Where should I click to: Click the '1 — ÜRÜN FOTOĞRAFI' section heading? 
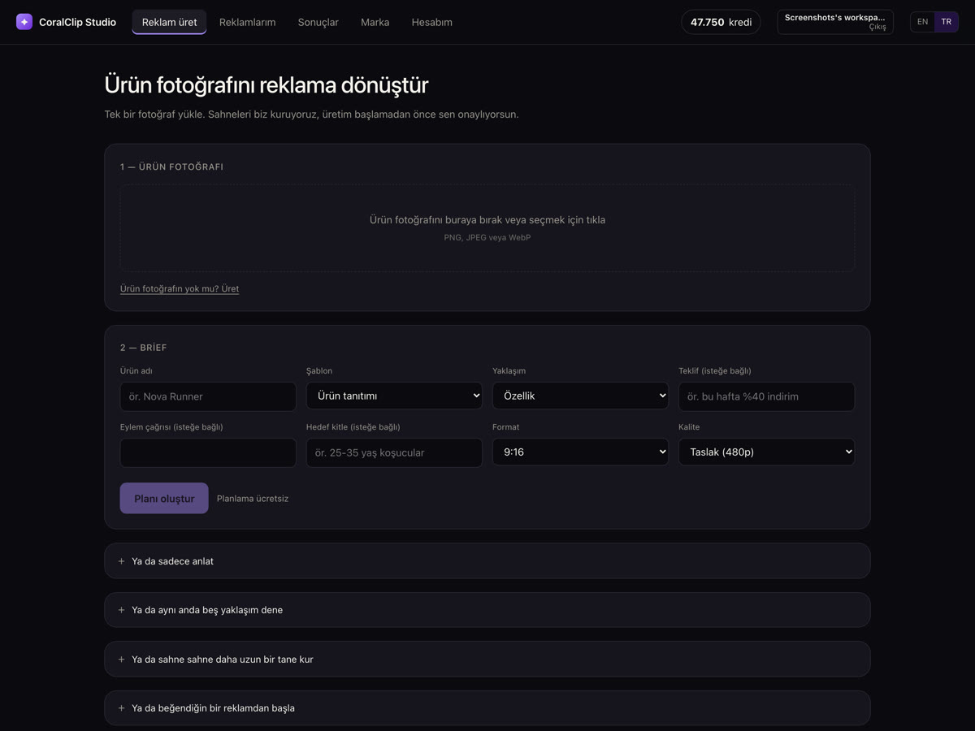coord(171,167)
